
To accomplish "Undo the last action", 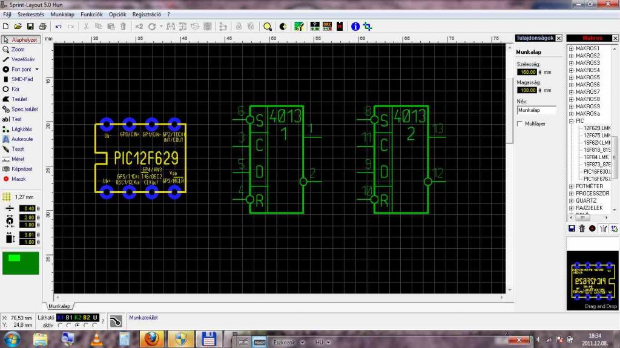I will point(59,27).
